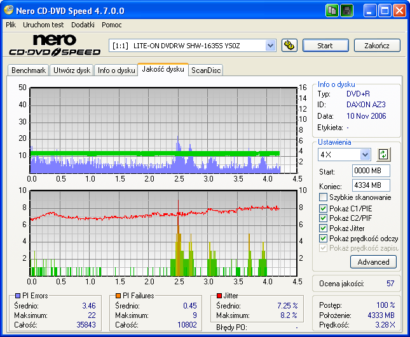This screenshot has width=410, height=337.
Task: Click the Postęp 100 % value
Action: click(385, 305)
